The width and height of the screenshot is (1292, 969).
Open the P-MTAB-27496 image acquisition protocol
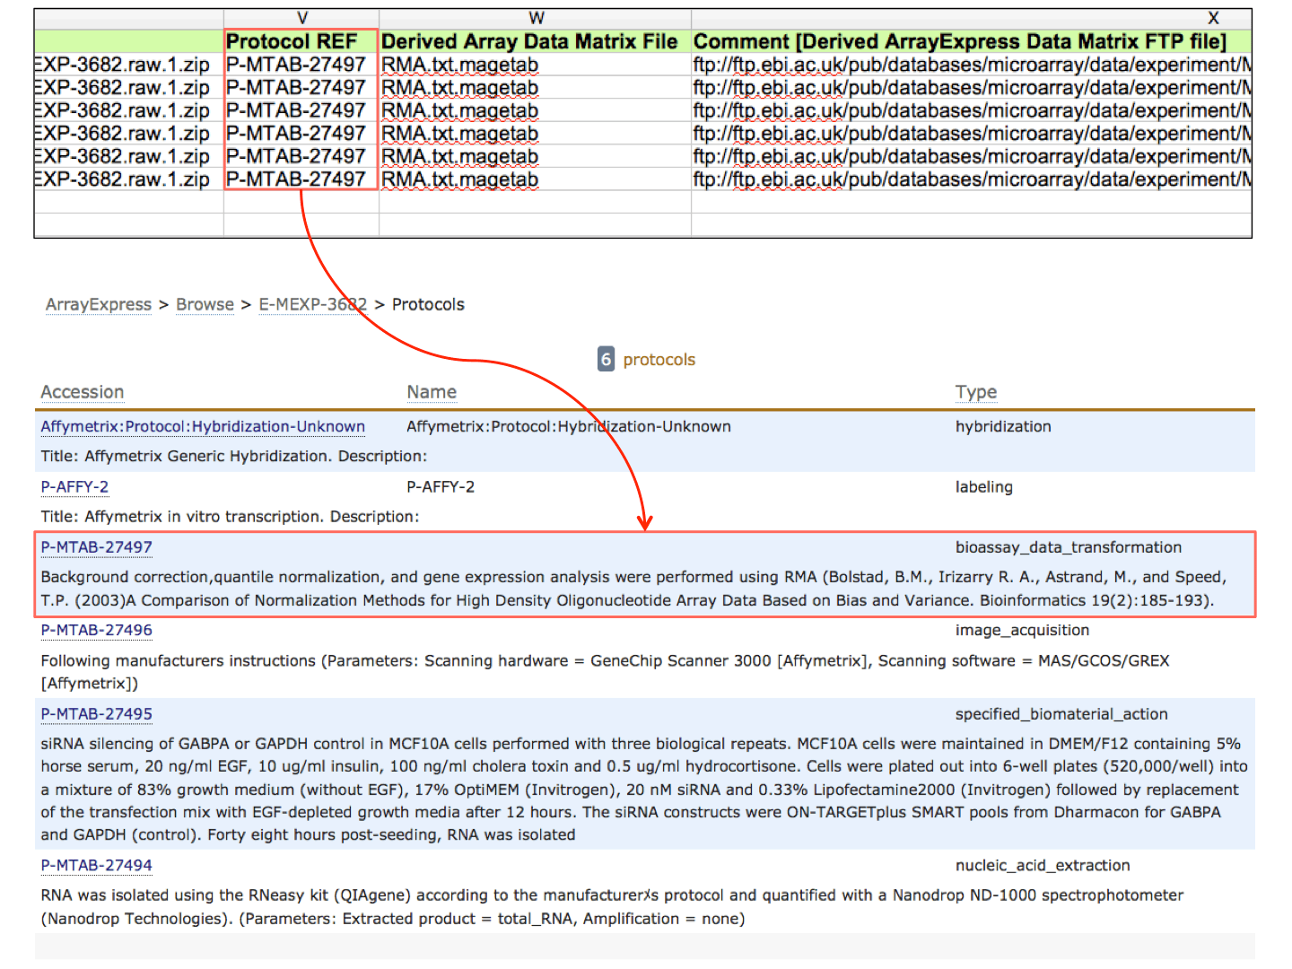point(96,631)
